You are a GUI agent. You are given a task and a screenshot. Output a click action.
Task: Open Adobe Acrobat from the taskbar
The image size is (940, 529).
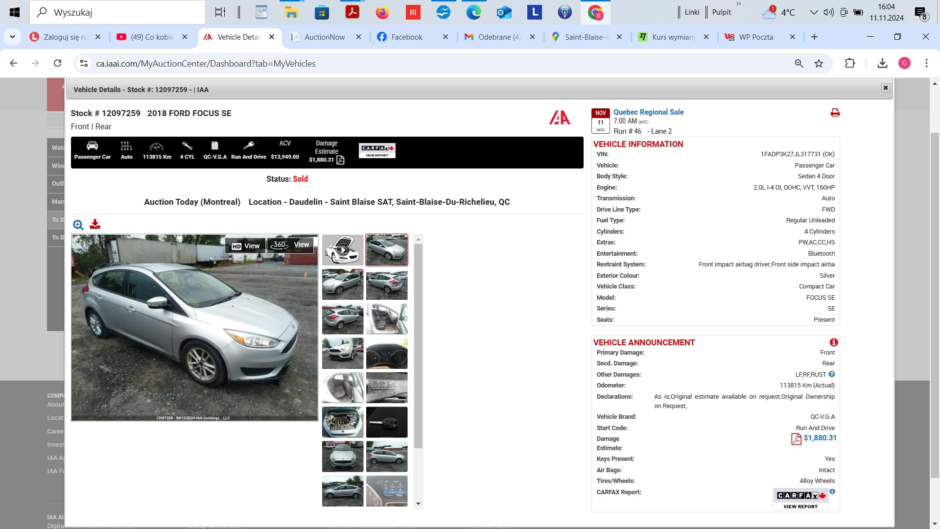(352, 12)
